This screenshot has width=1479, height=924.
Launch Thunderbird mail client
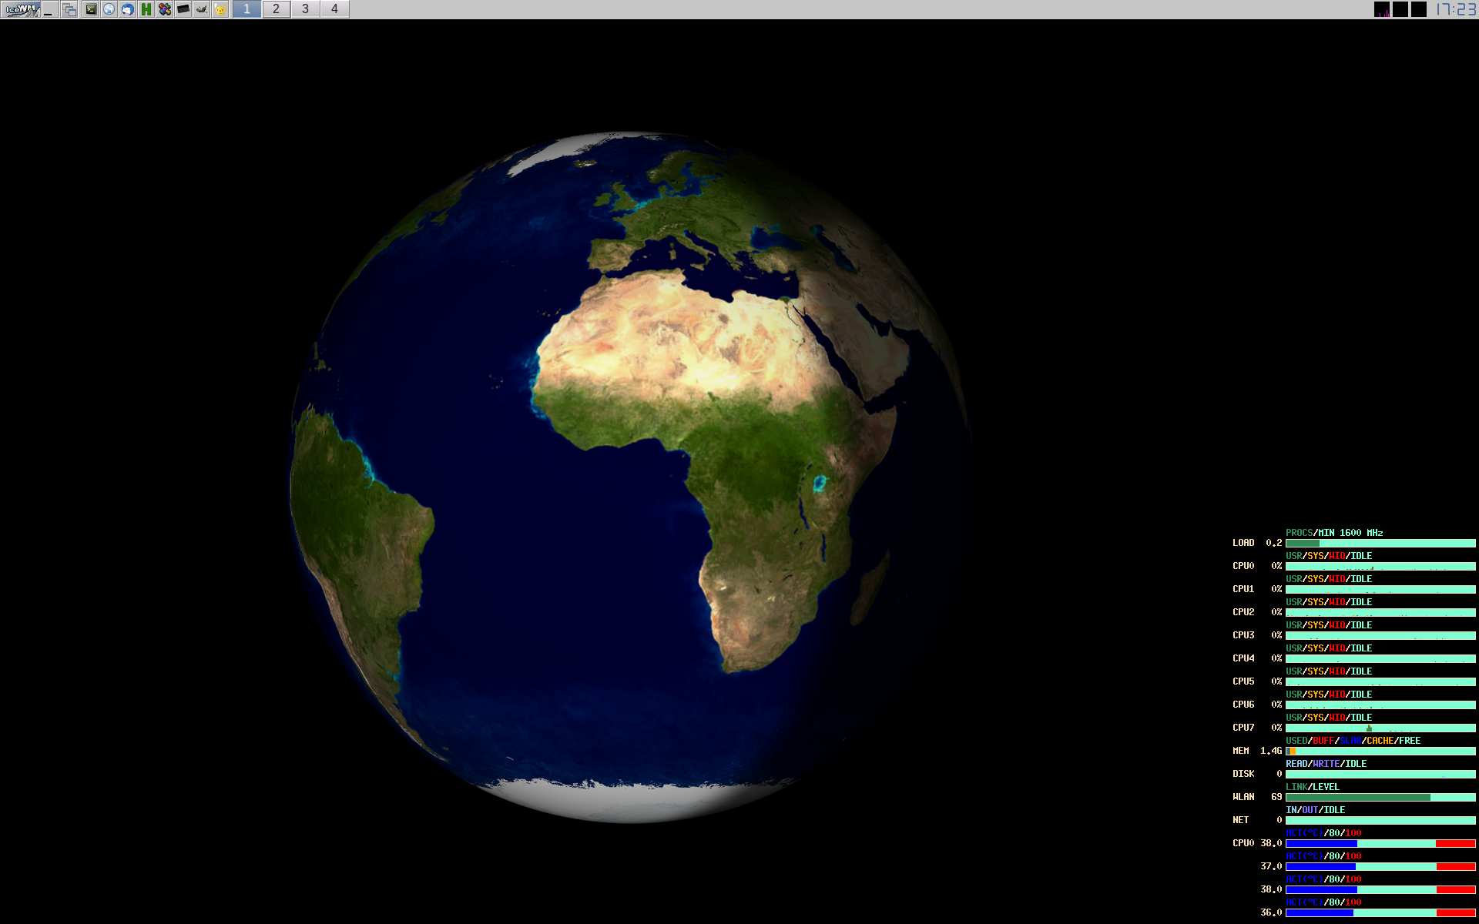pyautogui.click(x=128, y=9)
